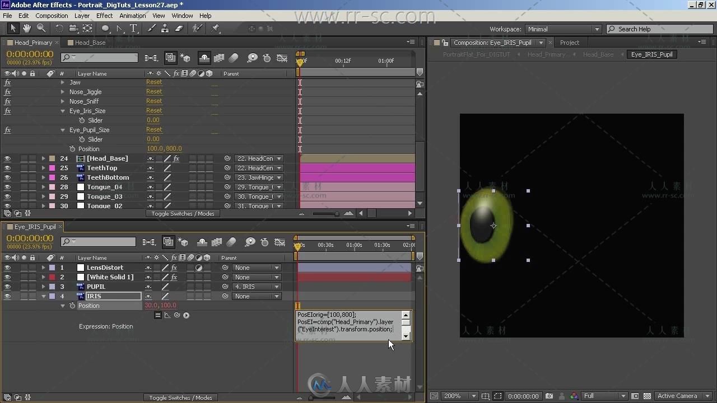Screen dimensions: 717x403
Task: Select the Eraser tool
Action: [179, 29]
